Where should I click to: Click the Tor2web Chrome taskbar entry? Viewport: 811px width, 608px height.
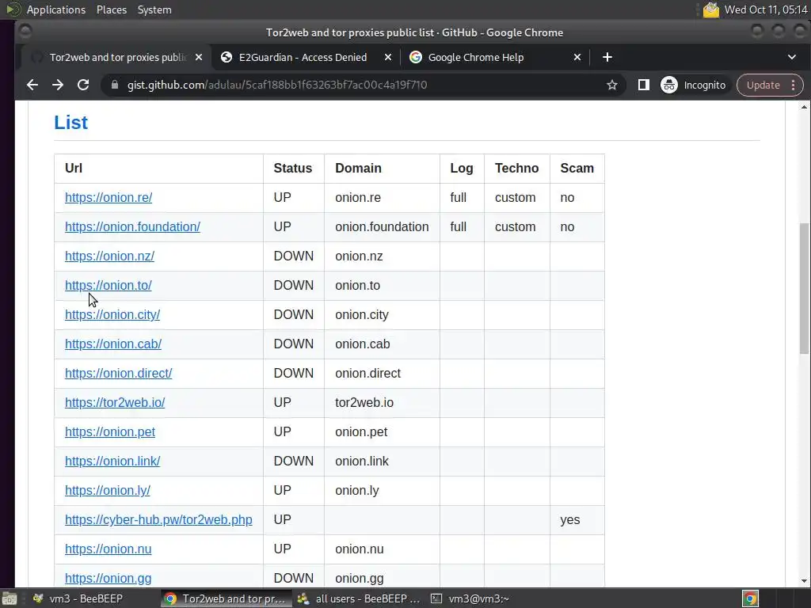[226, 598]
